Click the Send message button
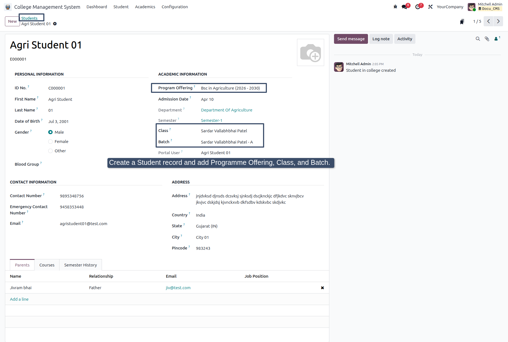508x342 pixels. click(351, 39)
